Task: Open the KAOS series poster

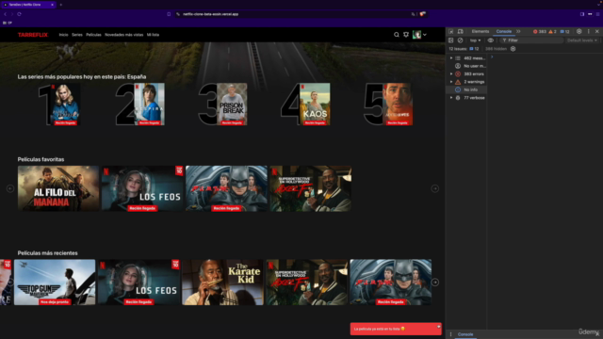Action: click(315, 105)
